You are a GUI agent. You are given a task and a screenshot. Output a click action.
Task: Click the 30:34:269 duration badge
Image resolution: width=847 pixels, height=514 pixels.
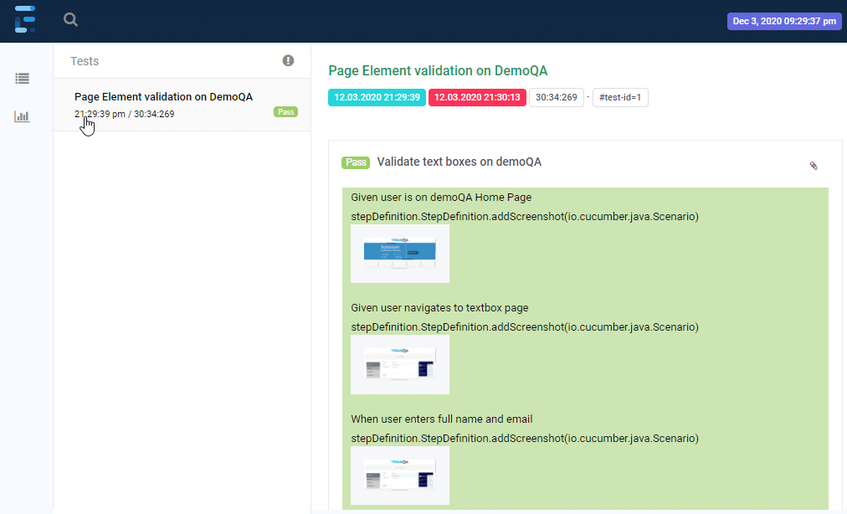[x=556, y=97]
